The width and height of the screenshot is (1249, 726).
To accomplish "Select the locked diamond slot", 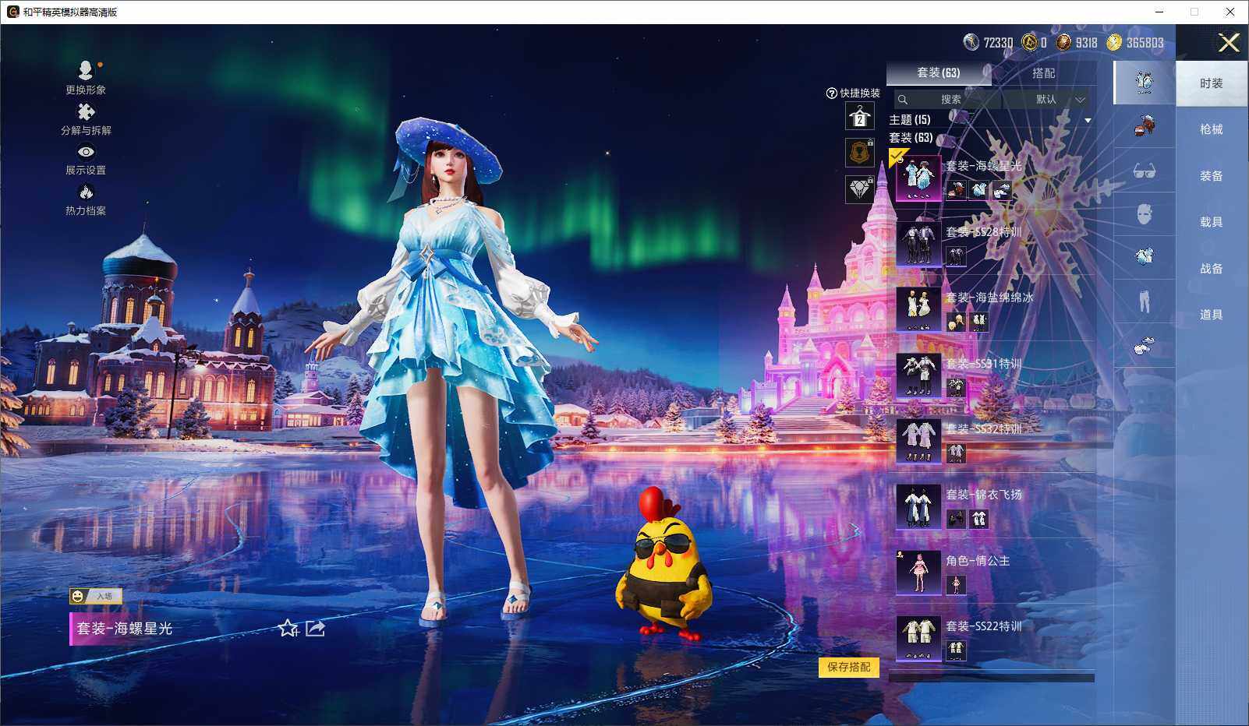I will [x=859, y=189].
